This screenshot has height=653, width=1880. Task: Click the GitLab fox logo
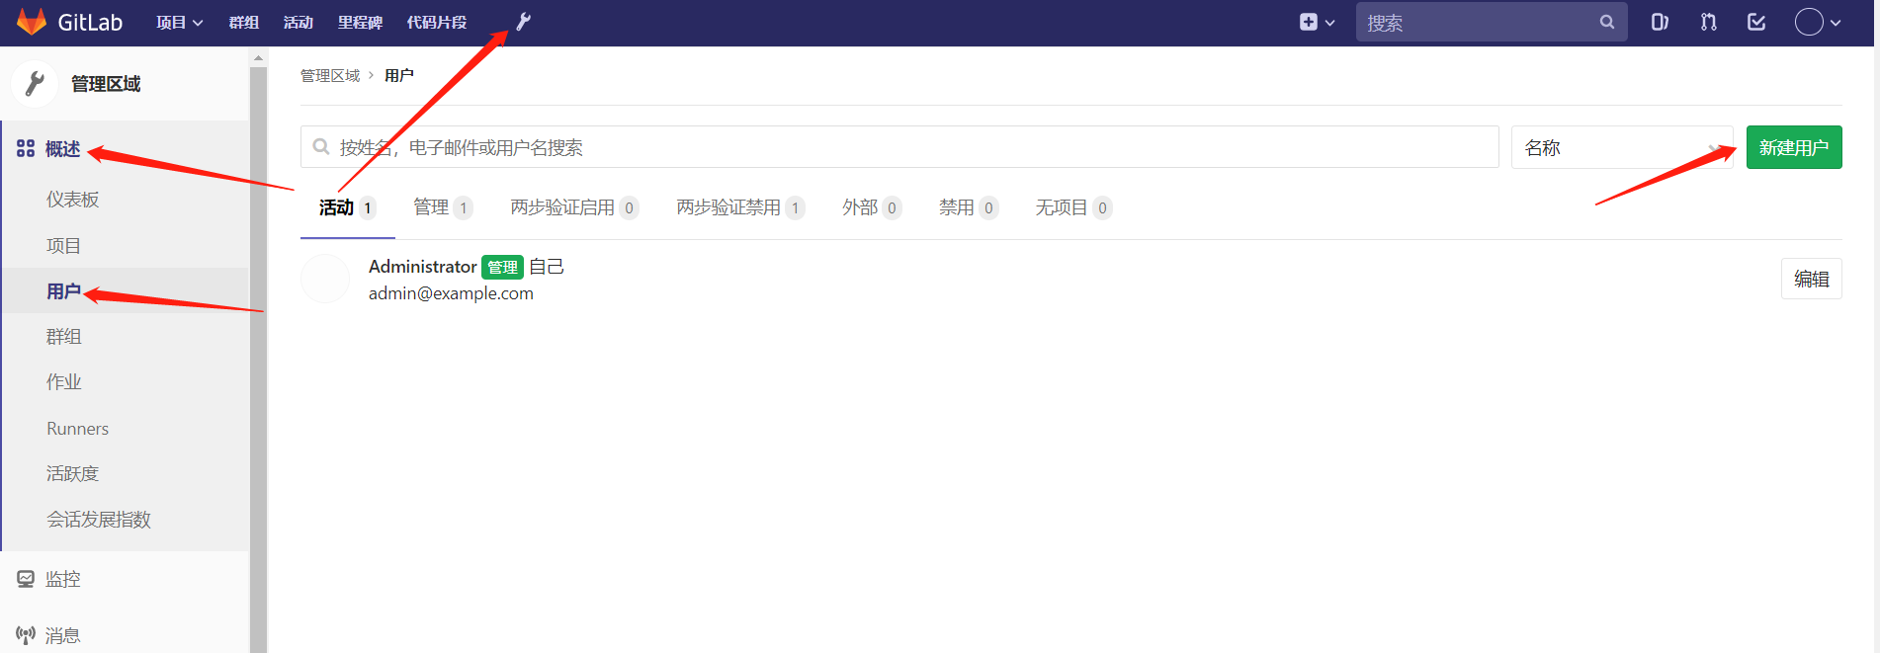tap(32, 22)
